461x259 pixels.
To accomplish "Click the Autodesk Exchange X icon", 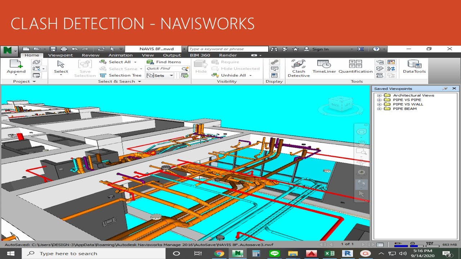I will click(x=361, y=49).
